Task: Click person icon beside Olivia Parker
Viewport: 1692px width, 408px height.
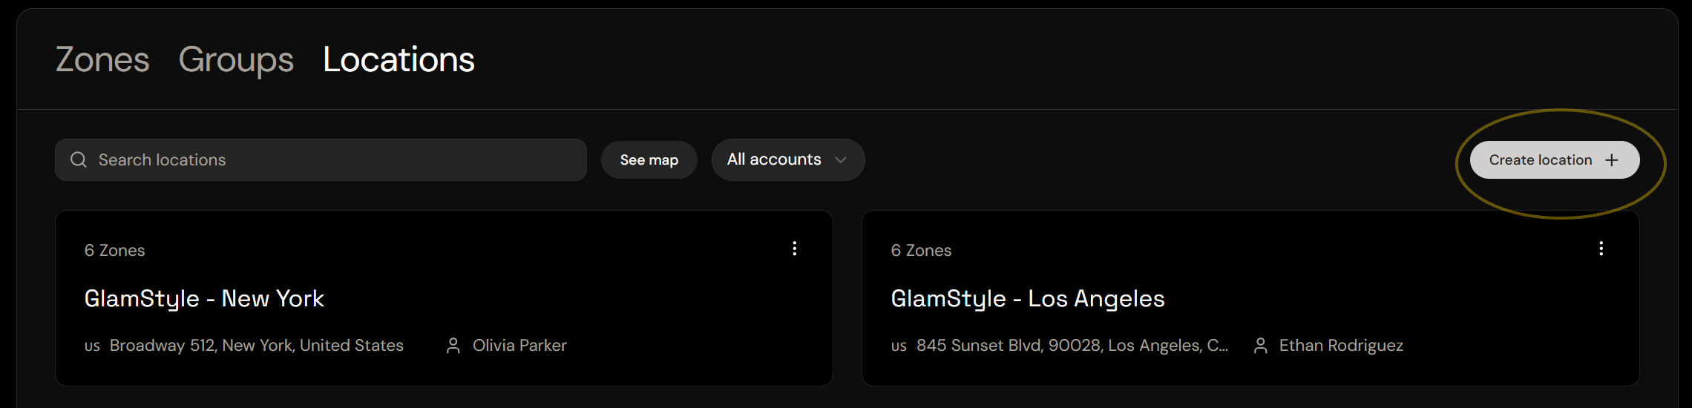Action: [x=453, y=346]
